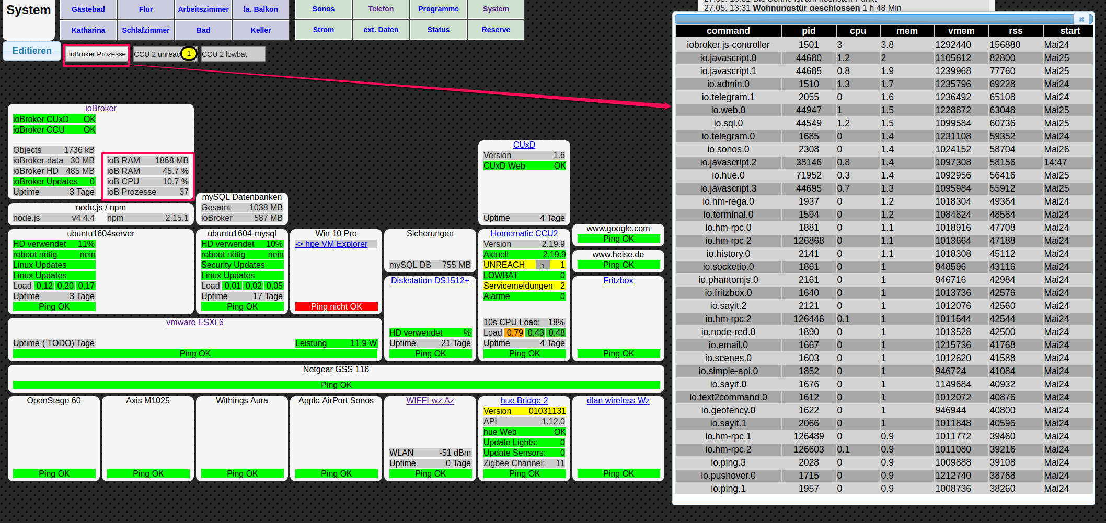
Task: Open the hpe VM Explorer link
Action: click(331, 244)
